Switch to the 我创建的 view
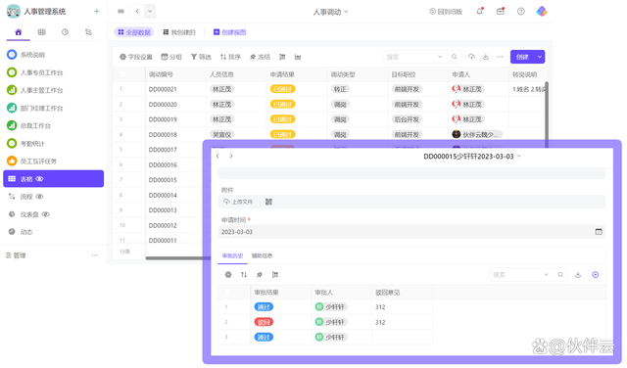This screenshot has width=627, height=368. click(x=179, y=32)
